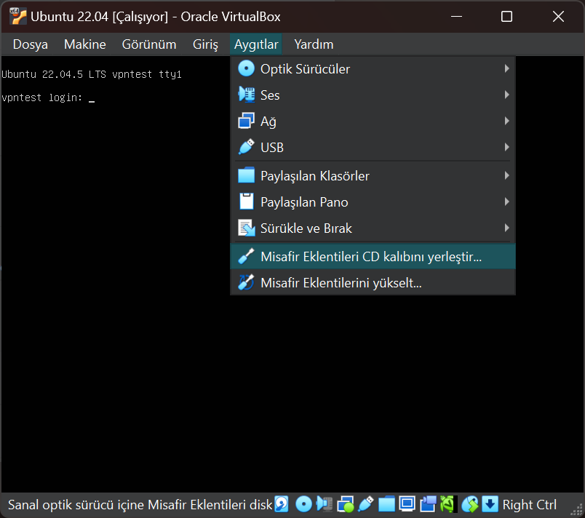Image resolution: width=585 pixels, height=518 pixels.
Task: Choose the Ağ menu entry
Action: pyautogui.click(x=373, y=121)
